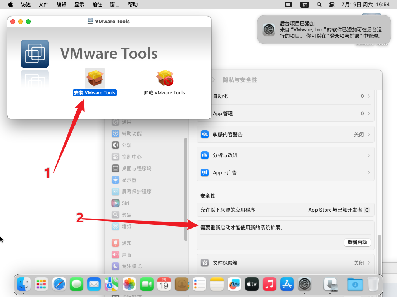
Task: Select 聚焦 in the settings sidebar
Action: 148,215
